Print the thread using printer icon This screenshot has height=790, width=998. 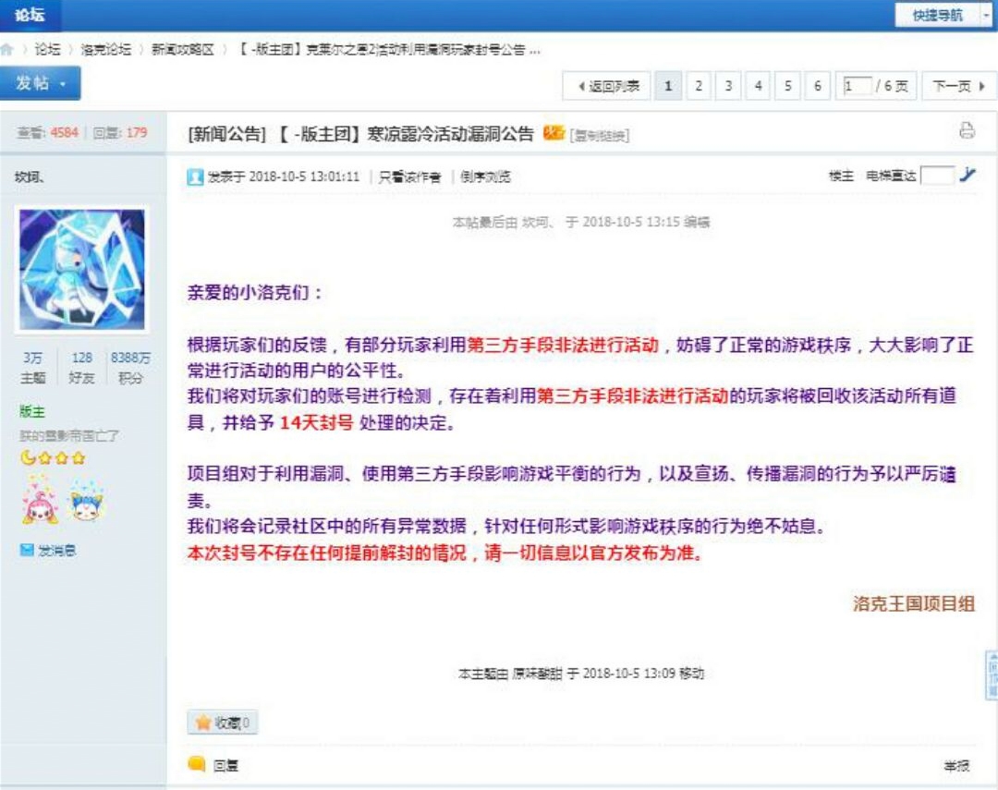967,130
